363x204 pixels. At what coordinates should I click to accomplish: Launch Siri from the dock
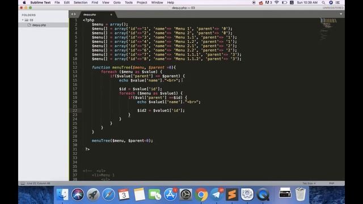click(x=78, y=194)
